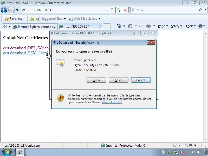Click the cert download (PEM, Linux) link

click(25, 53)
